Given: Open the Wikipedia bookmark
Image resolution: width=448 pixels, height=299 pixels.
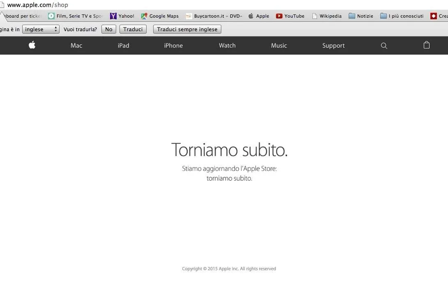Looking at the screenshot, I should tap(326, 16).
